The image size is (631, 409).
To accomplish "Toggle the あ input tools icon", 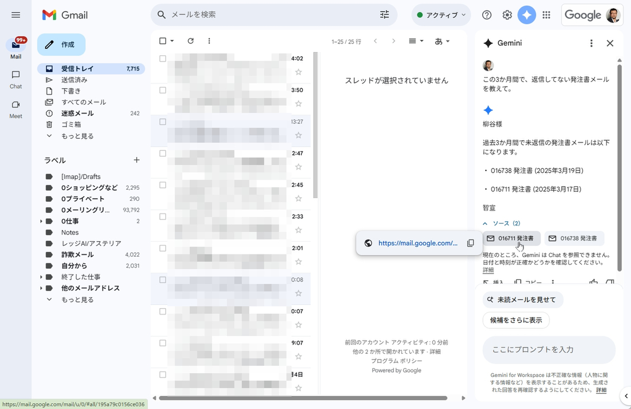I will click(439, 41).
